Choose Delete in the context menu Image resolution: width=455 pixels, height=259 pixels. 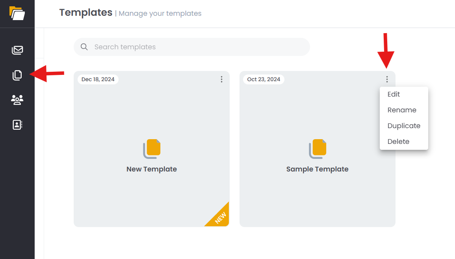click(398, 142)
